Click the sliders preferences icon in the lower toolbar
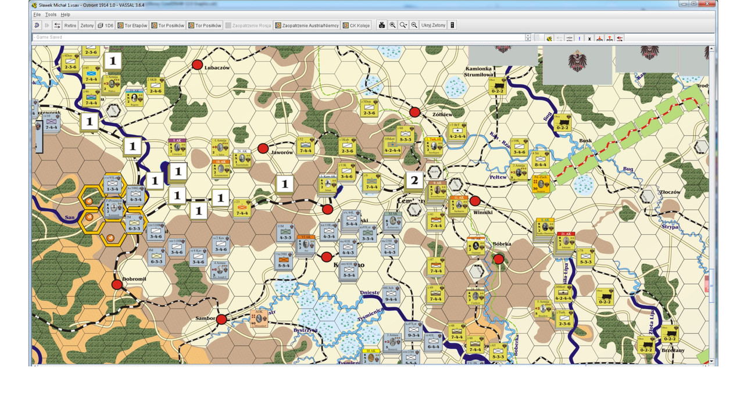The width and height of the screenshot is (744, 412). (x=569, y=38)
